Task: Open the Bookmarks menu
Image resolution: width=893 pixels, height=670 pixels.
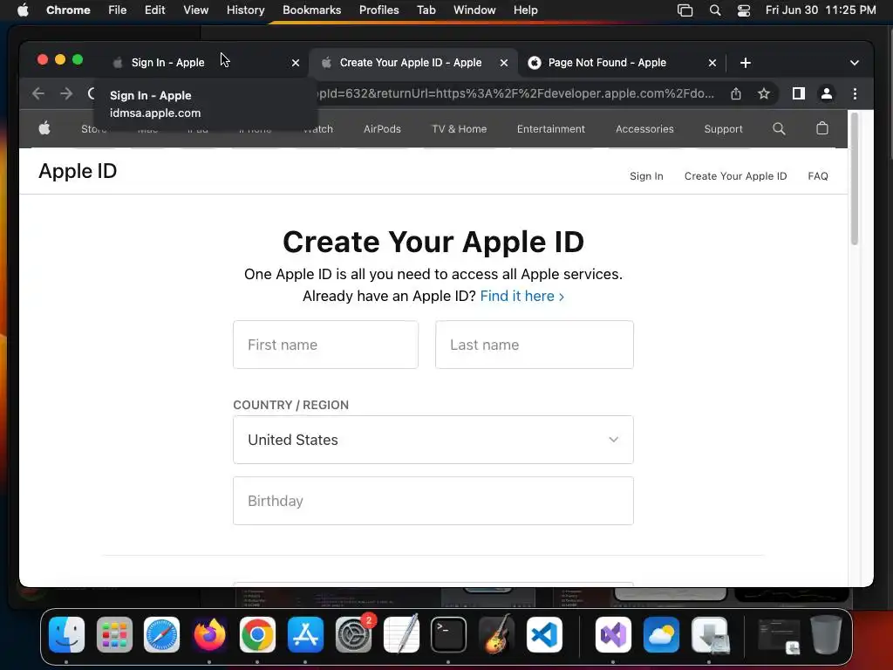Action: 312,10
